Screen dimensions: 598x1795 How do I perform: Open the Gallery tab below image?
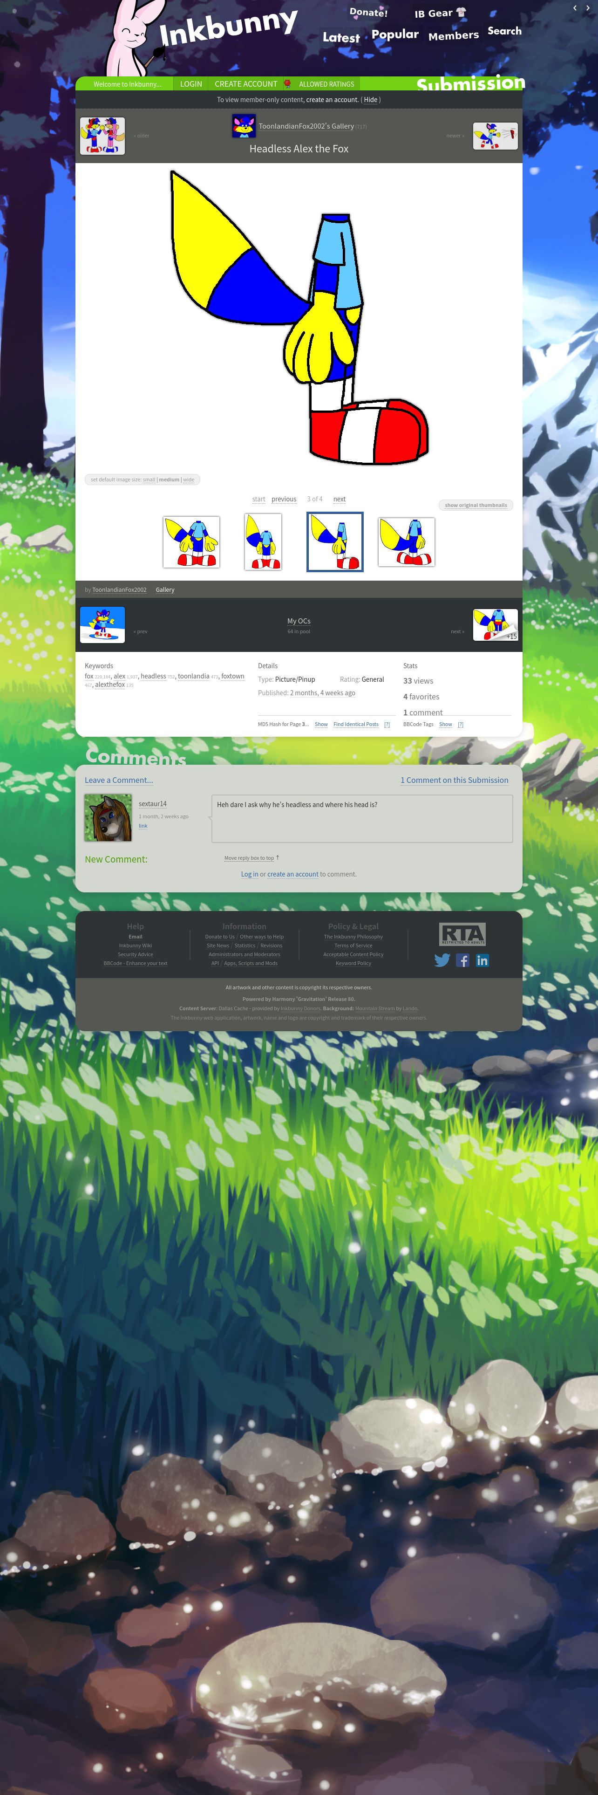(165, 589)
